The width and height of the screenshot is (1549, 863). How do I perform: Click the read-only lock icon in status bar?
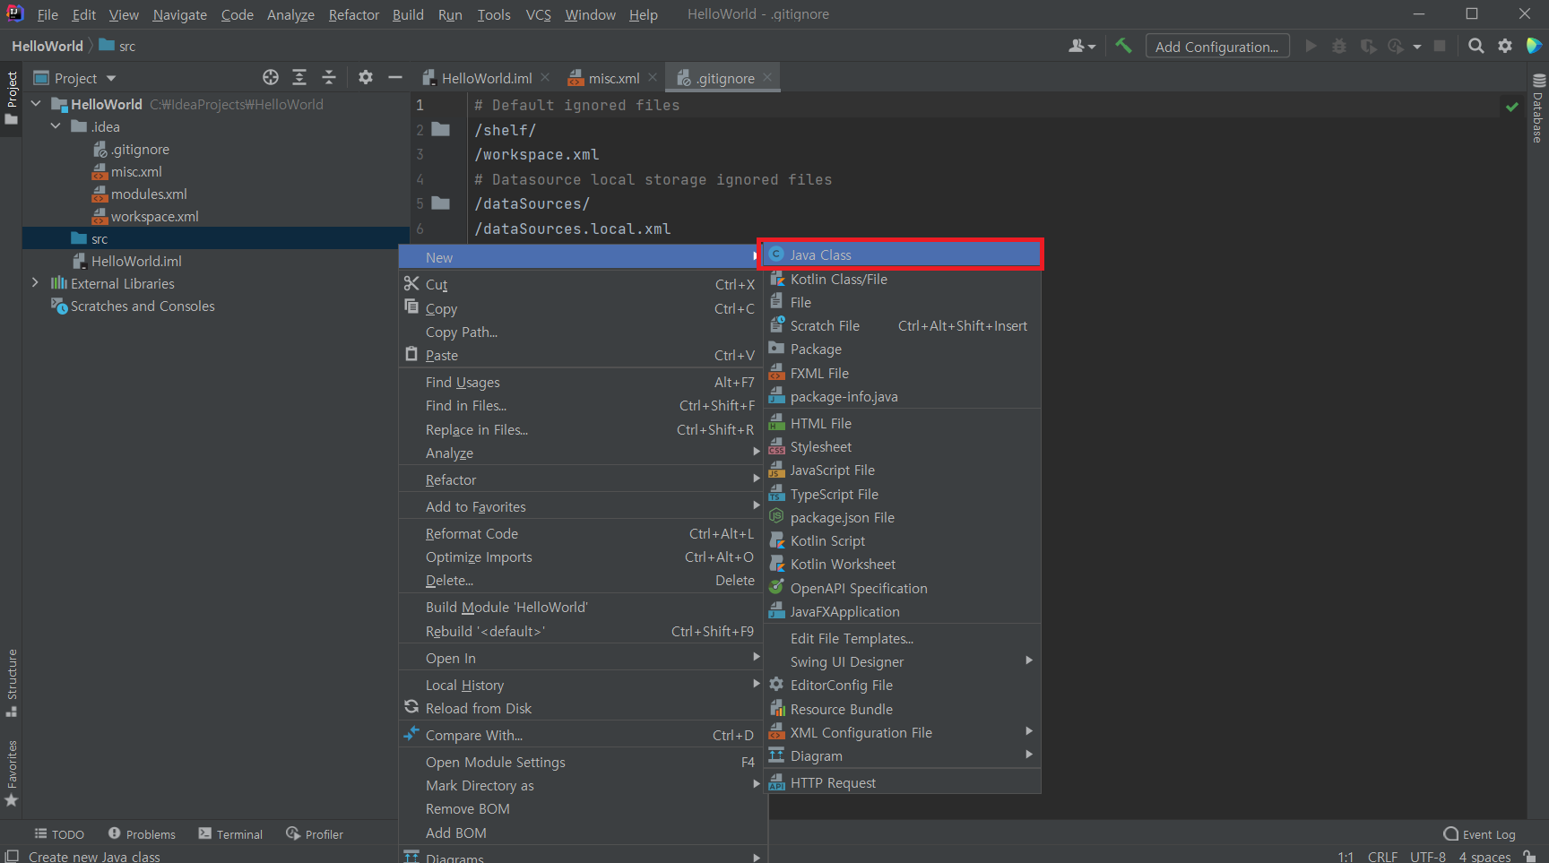coord(1530,857)
